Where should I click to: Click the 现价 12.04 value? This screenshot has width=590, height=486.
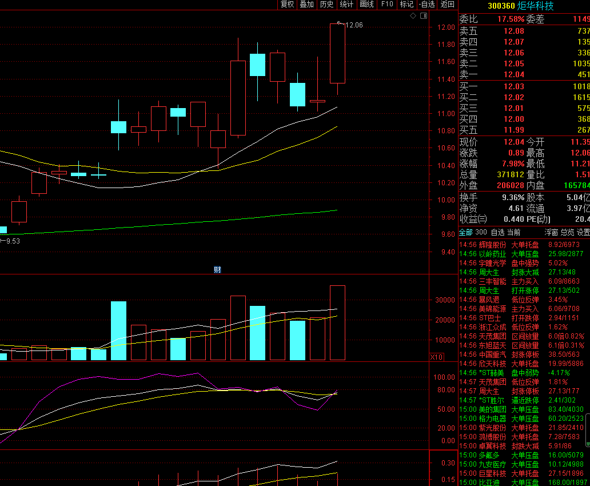click(513, 142)
